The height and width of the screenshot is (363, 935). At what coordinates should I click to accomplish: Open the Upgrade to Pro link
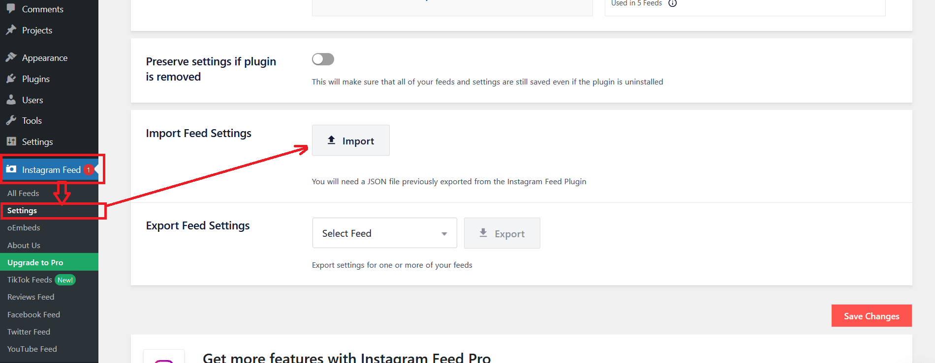coord(49,262)
